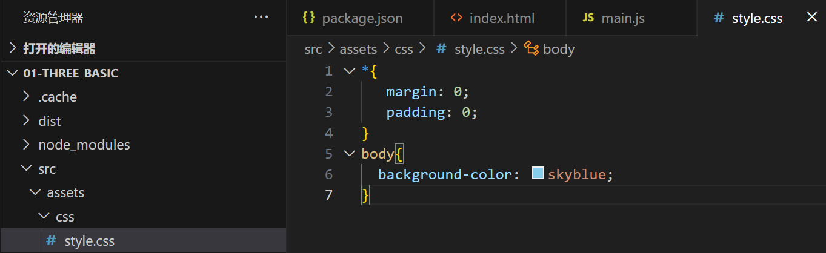Click the JS icon on main.js tab

tap(588, 18)
